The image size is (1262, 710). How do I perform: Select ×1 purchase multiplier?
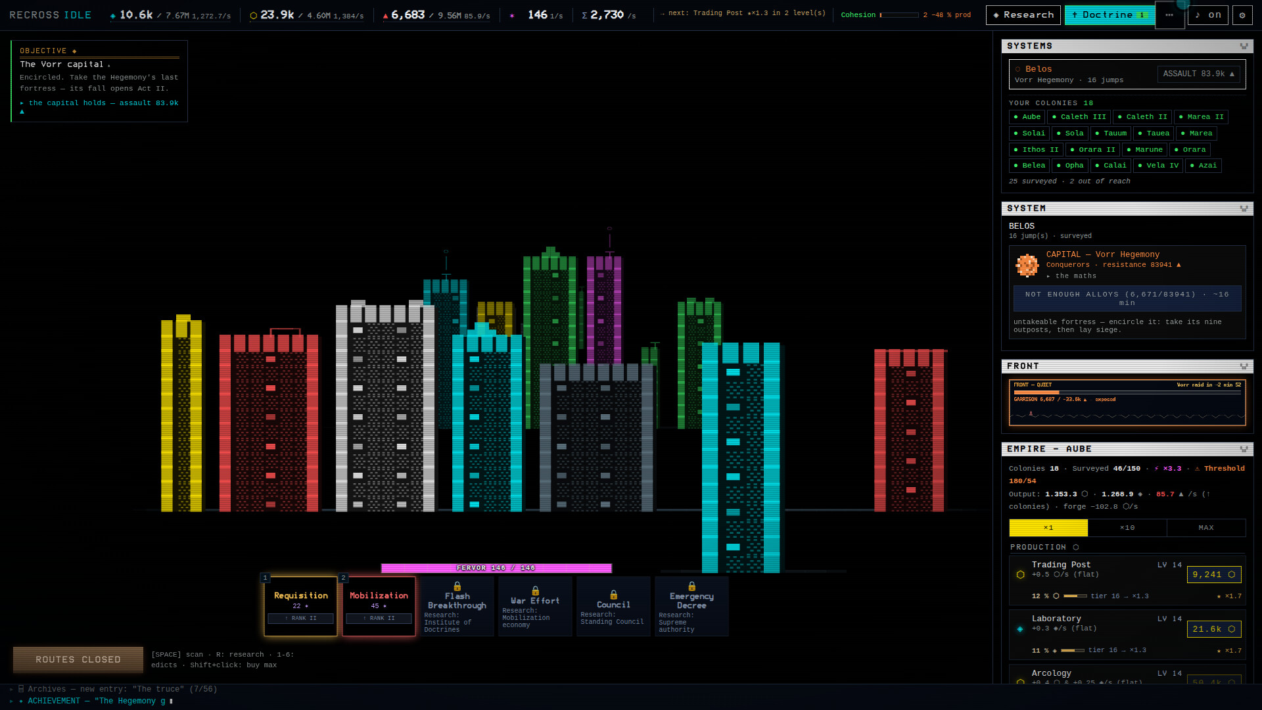coord(1048,528)
